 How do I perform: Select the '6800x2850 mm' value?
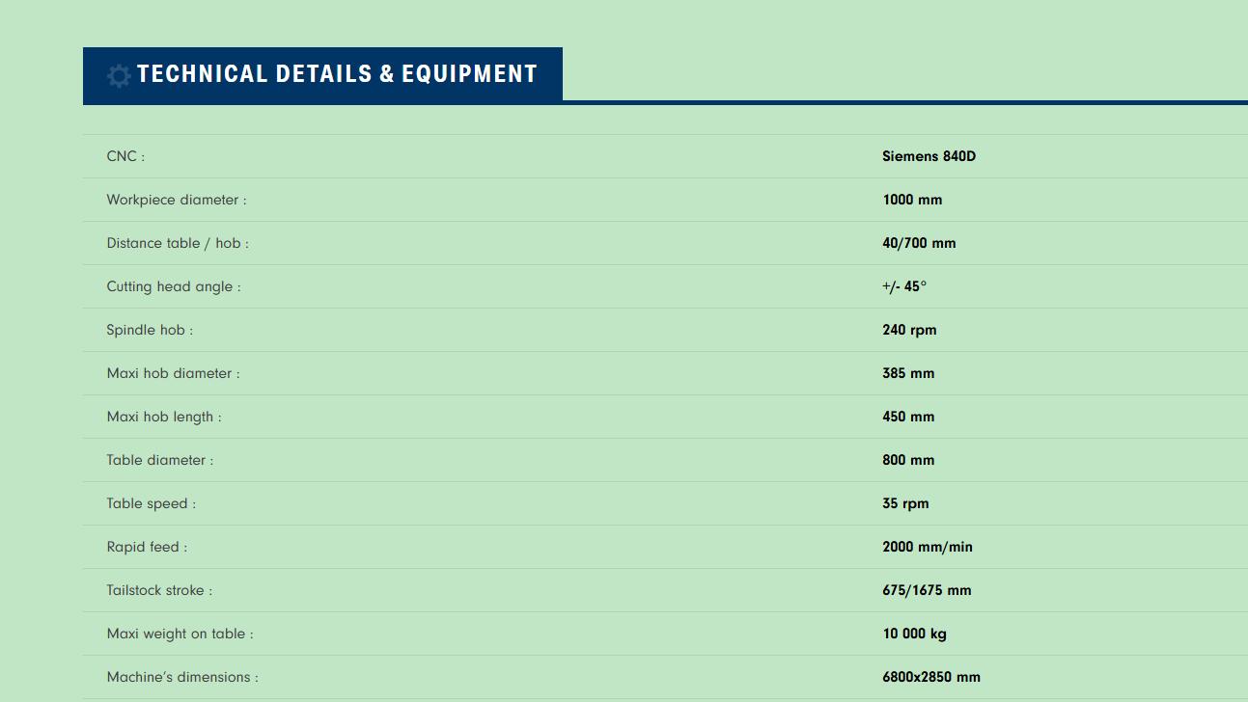(x=931, y=677)
